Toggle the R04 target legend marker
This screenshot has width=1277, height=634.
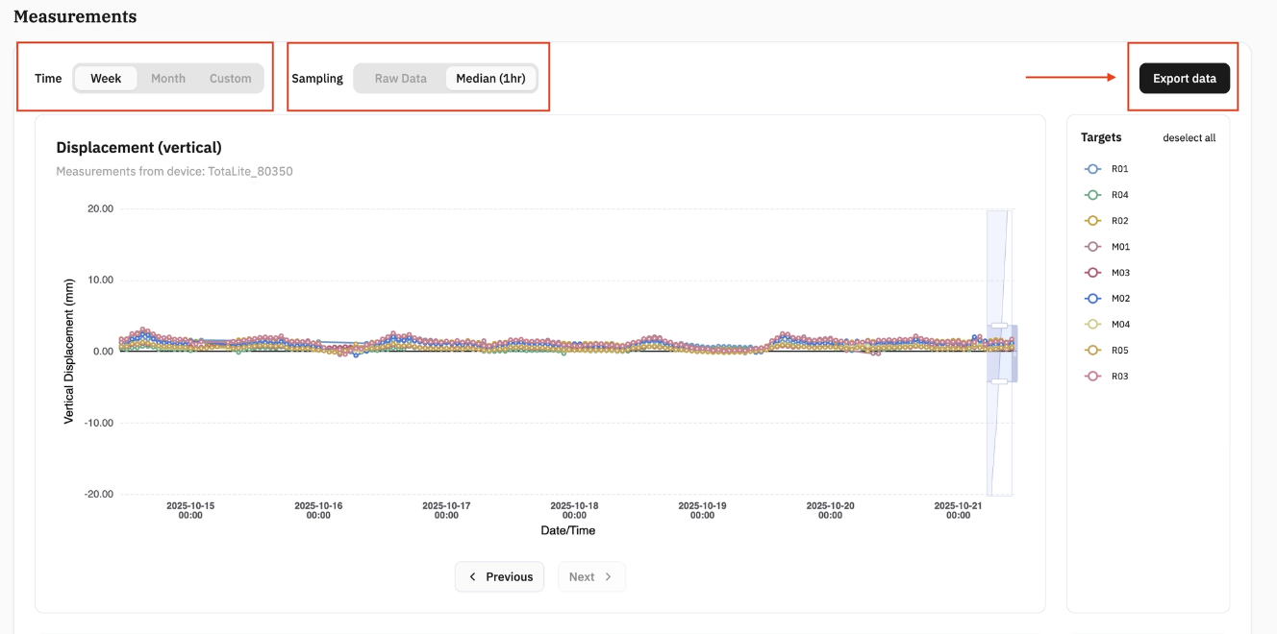pos(1092,195)
